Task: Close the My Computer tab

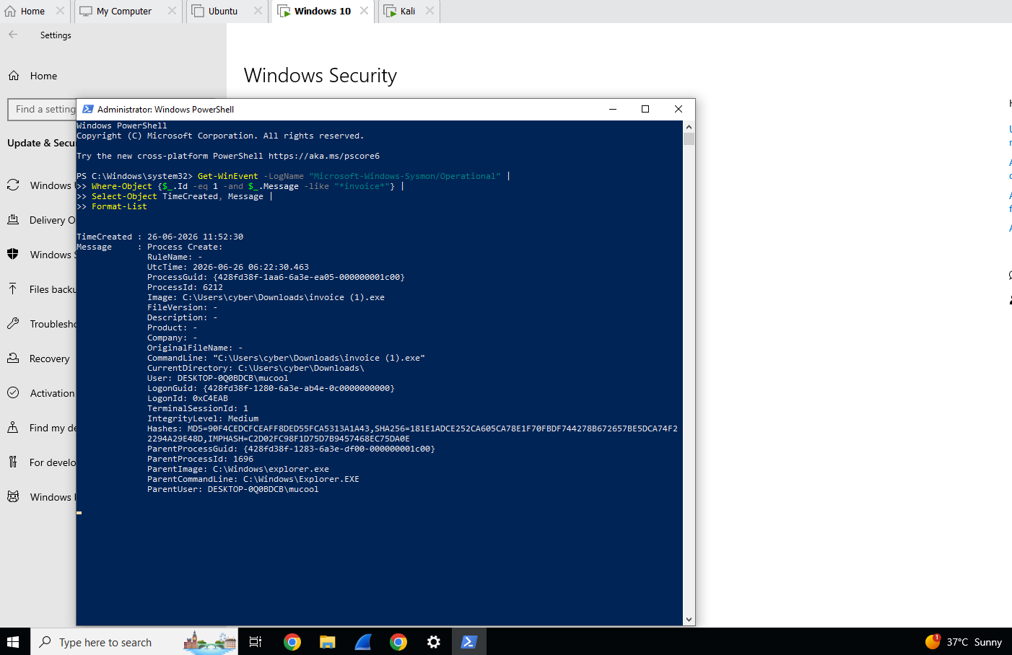Action: coord(172,11)
